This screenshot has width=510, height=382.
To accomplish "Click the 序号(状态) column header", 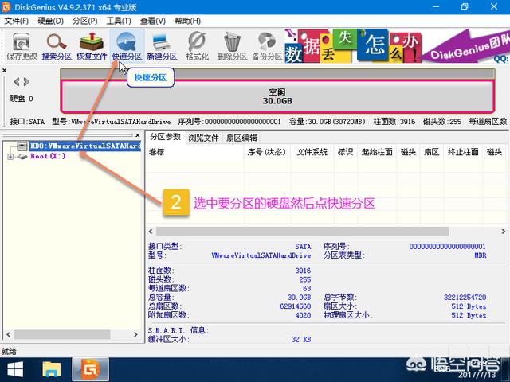I will [267, 152].
